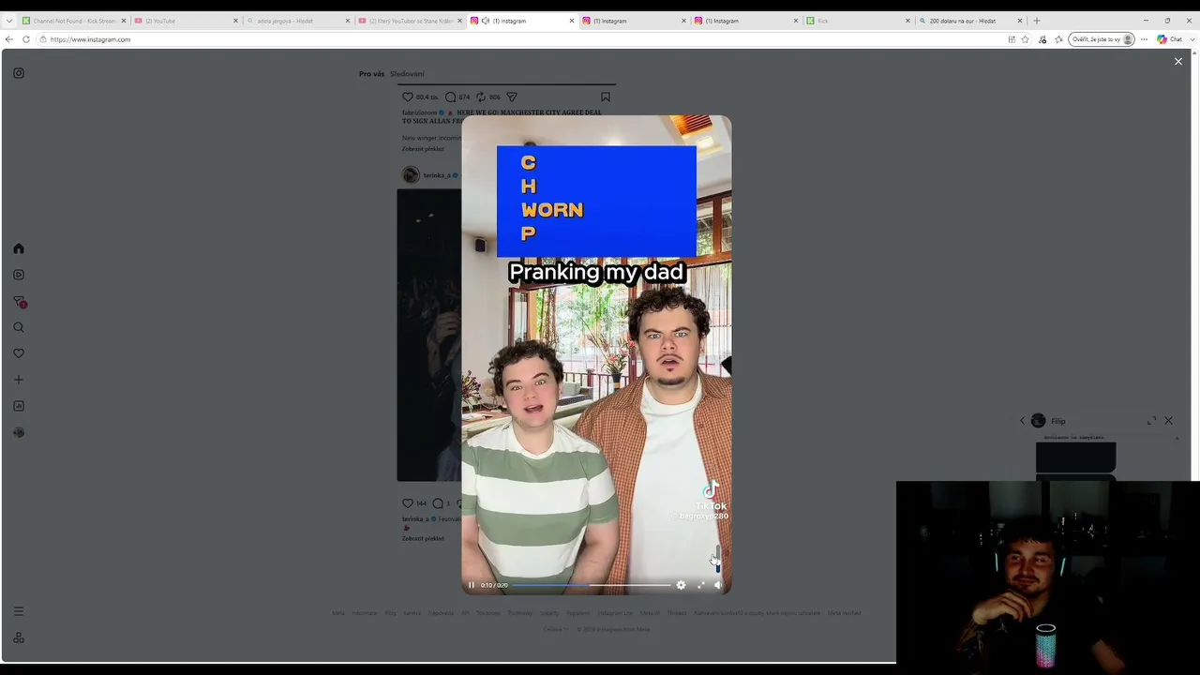1200x675 pixels.
Task: Expand the Filip chat popup
Action: click(x=1151, y=421)
